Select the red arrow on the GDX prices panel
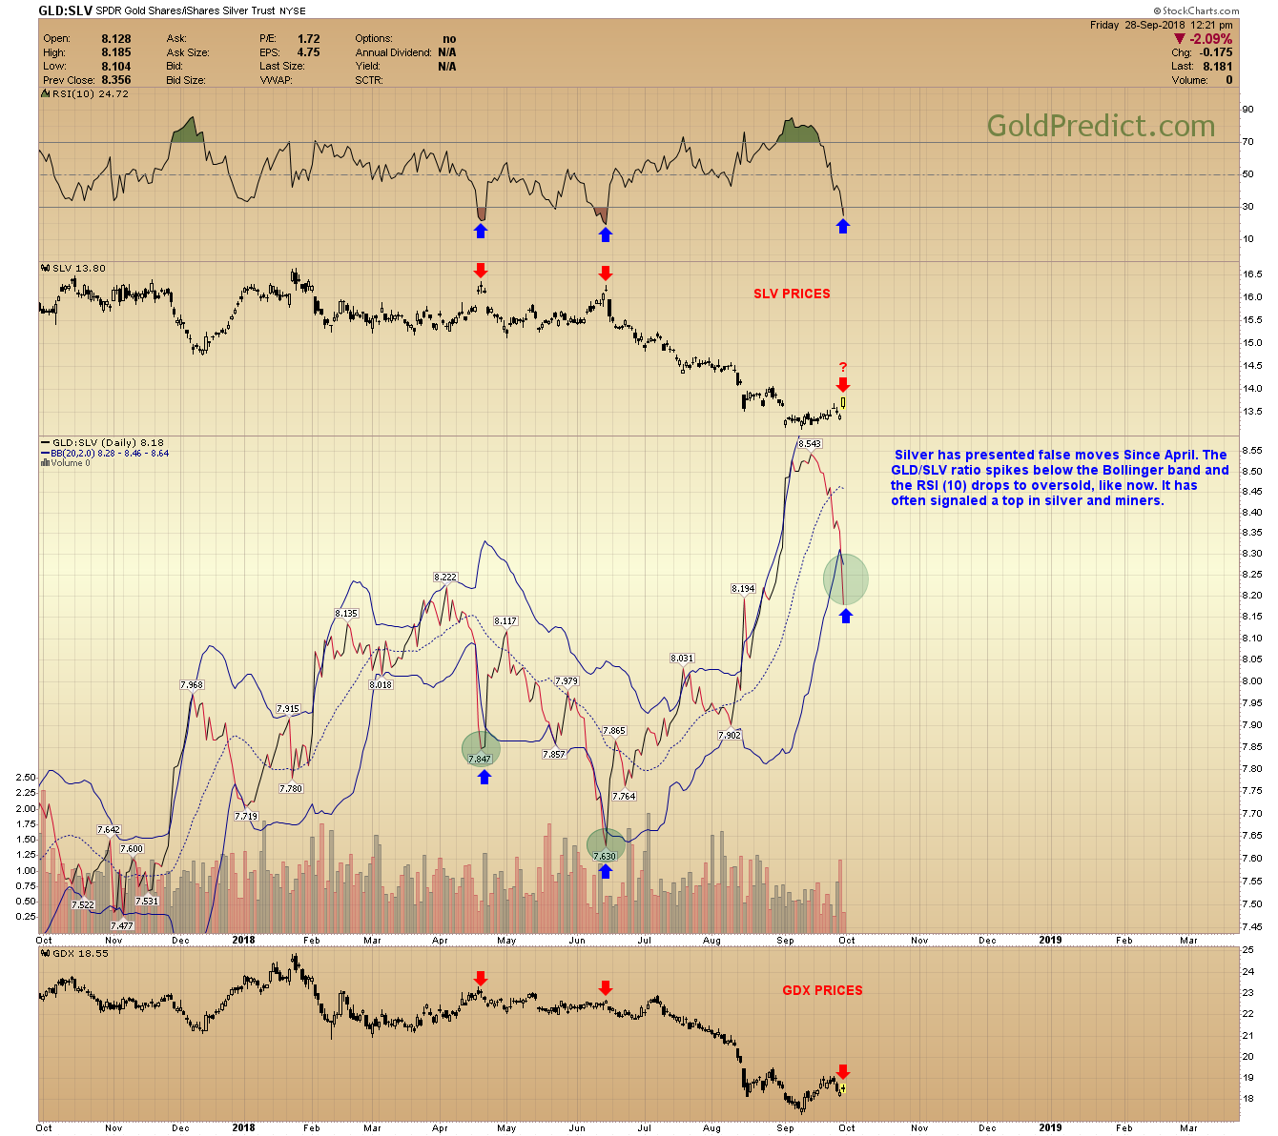The width and height of the screenshot is (1278, 1136). 843,1069
